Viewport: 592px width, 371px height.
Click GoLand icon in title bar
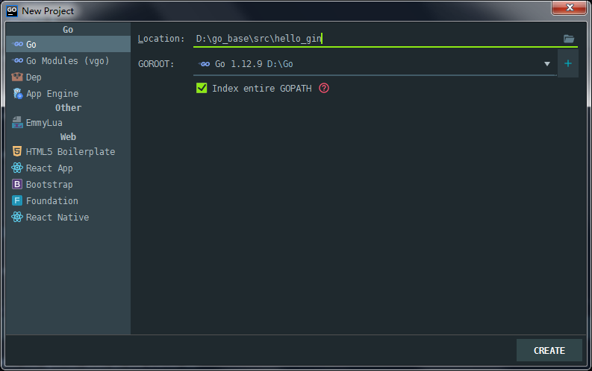pyautogui.click(x=12, y=11)
